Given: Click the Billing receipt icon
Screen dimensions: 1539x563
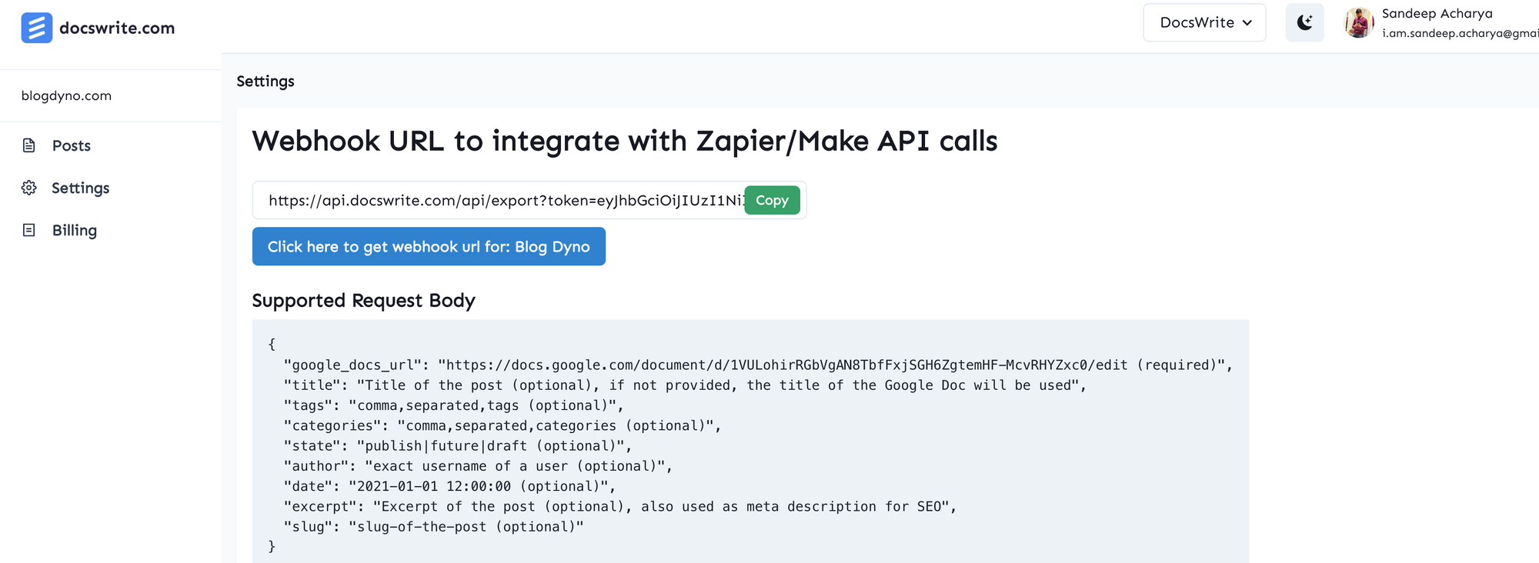Looking at the screenshot, I should click(29, 230).
